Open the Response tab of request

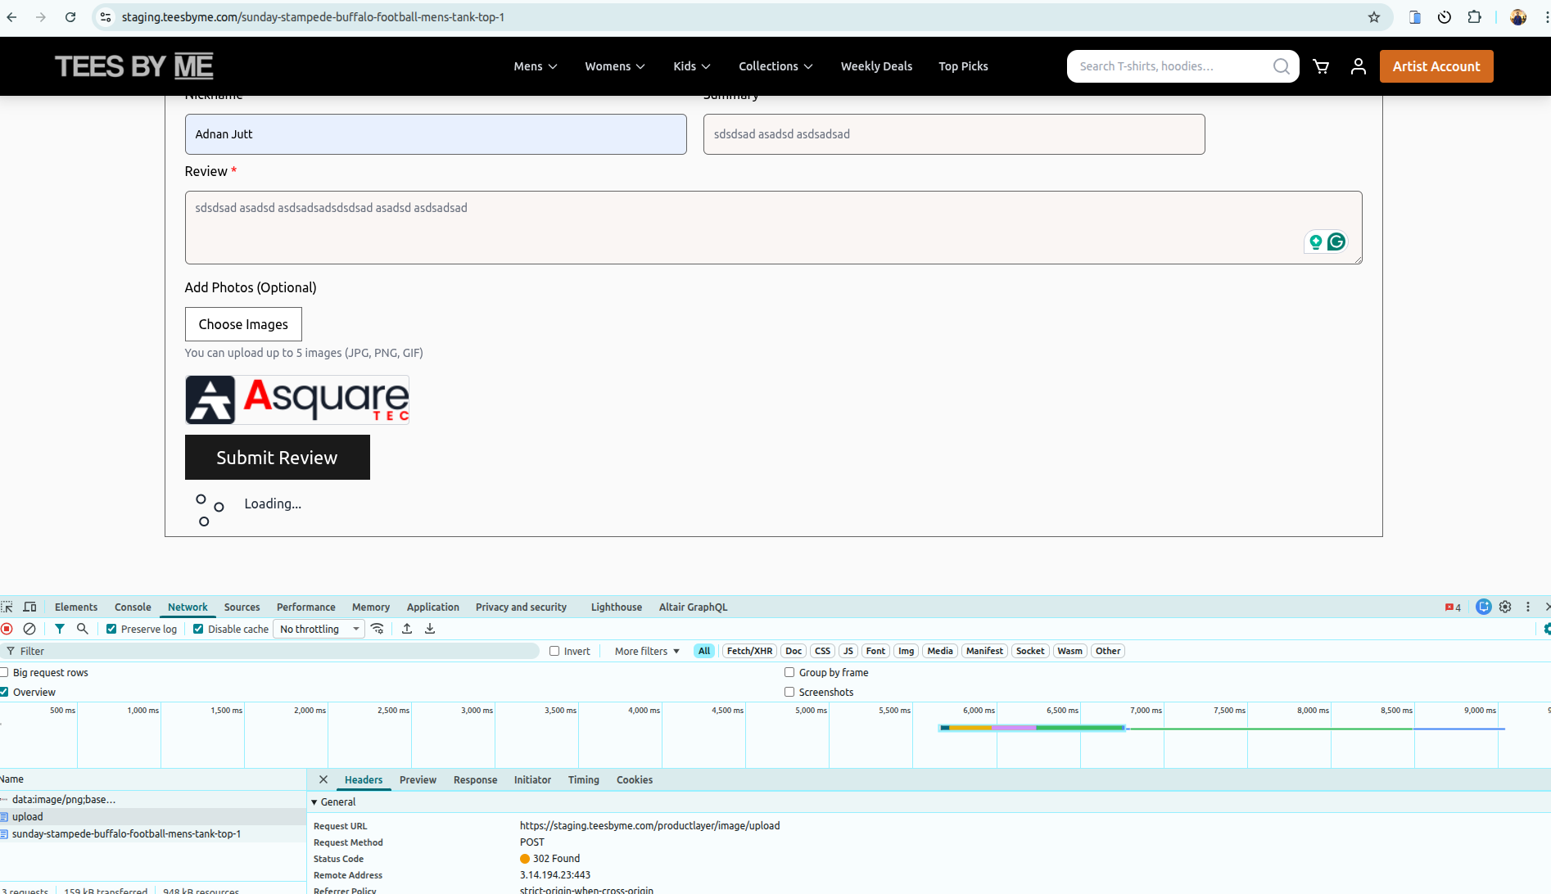click(x=475, y=779)
